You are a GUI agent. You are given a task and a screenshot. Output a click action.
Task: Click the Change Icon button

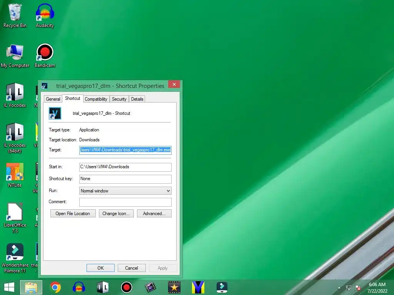click(116, 214)
